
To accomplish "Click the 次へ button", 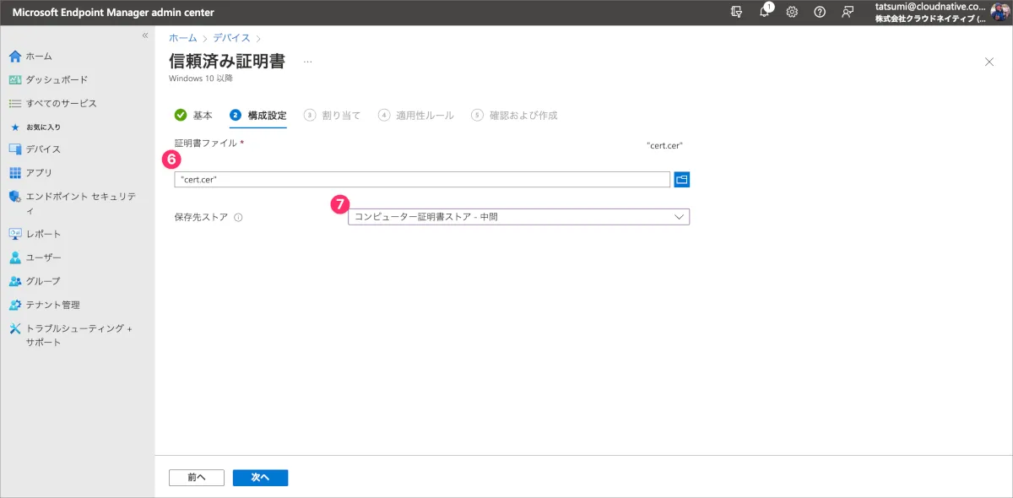I will click(260, 478).
